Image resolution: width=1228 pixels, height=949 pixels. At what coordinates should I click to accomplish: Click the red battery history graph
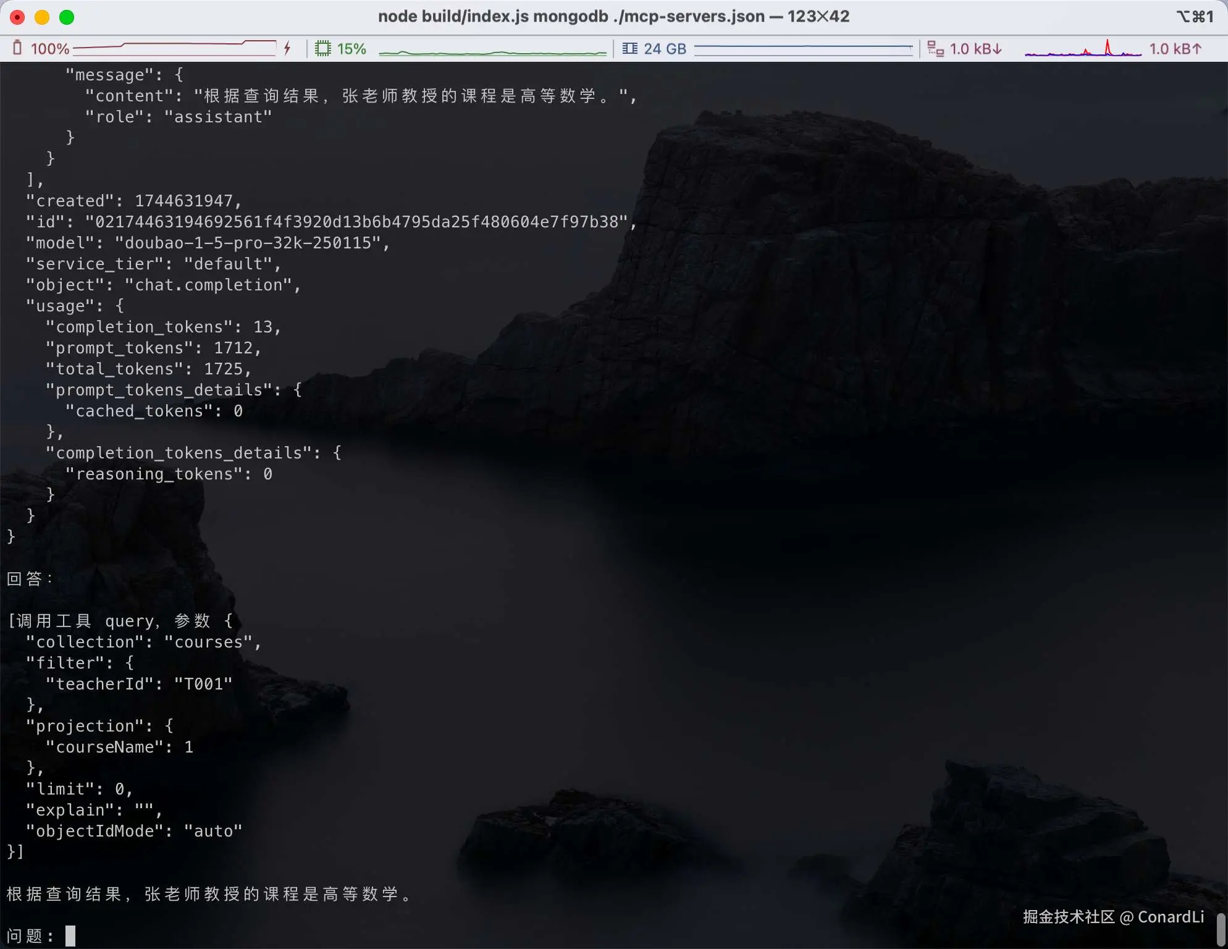coord(174,48)
